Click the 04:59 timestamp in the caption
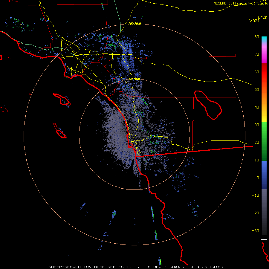The height and width of the screenshot is (269, 269). click(216, 267)
